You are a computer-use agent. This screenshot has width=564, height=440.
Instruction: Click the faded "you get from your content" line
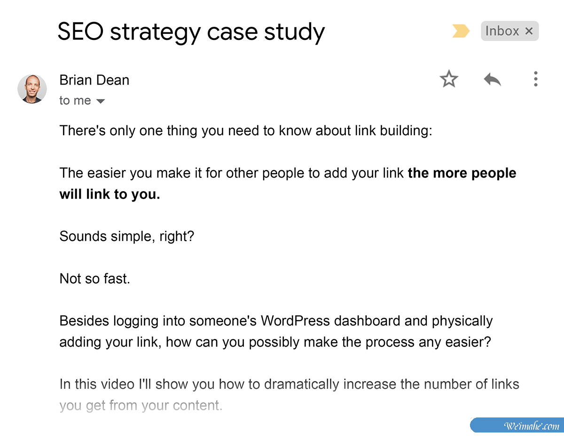141,406
